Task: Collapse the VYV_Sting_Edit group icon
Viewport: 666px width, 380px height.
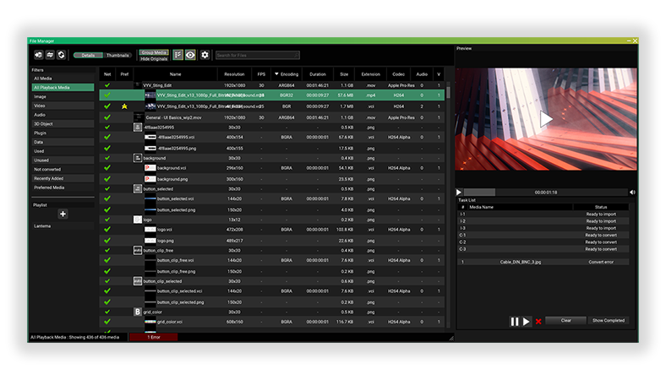Action: [x=137, y=85]
